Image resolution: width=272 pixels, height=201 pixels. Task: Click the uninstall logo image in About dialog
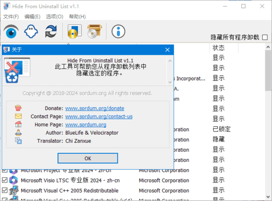tap(17, 70)
